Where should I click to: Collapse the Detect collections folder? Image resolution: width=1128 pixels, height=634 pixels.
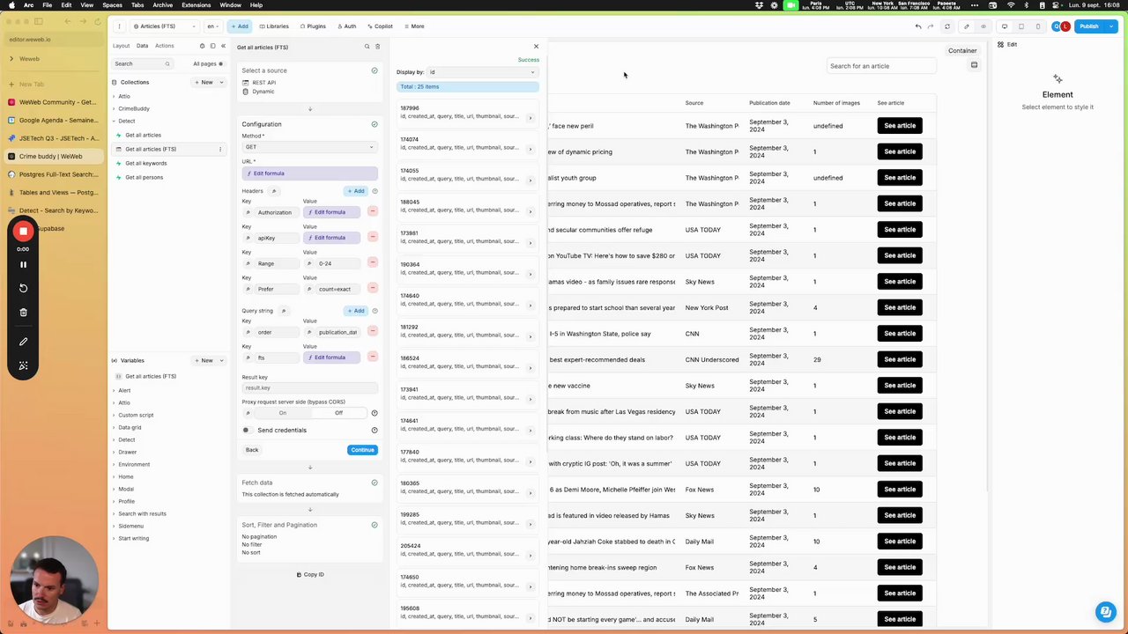pyautogui.click(x=126, y=121)
